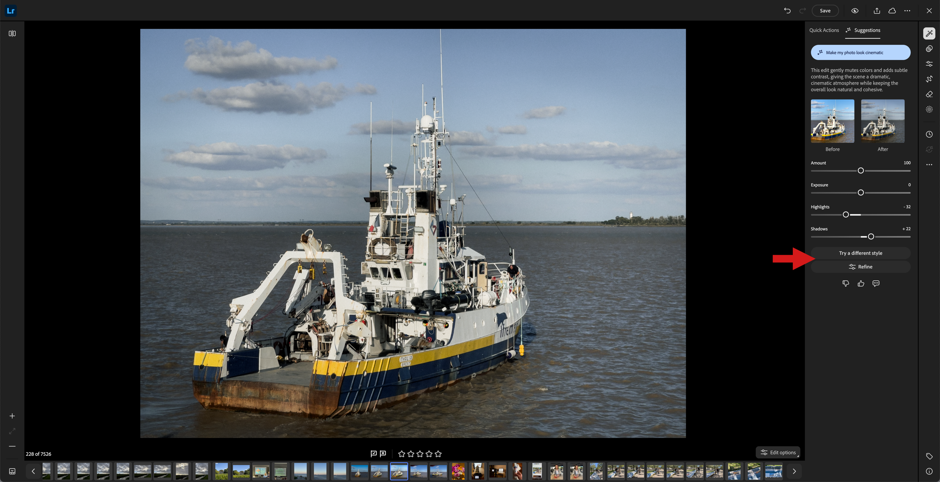The height and width of the screenshot is (482, 940).
Task: Click the Refine button
Action: tap(860, 267)
